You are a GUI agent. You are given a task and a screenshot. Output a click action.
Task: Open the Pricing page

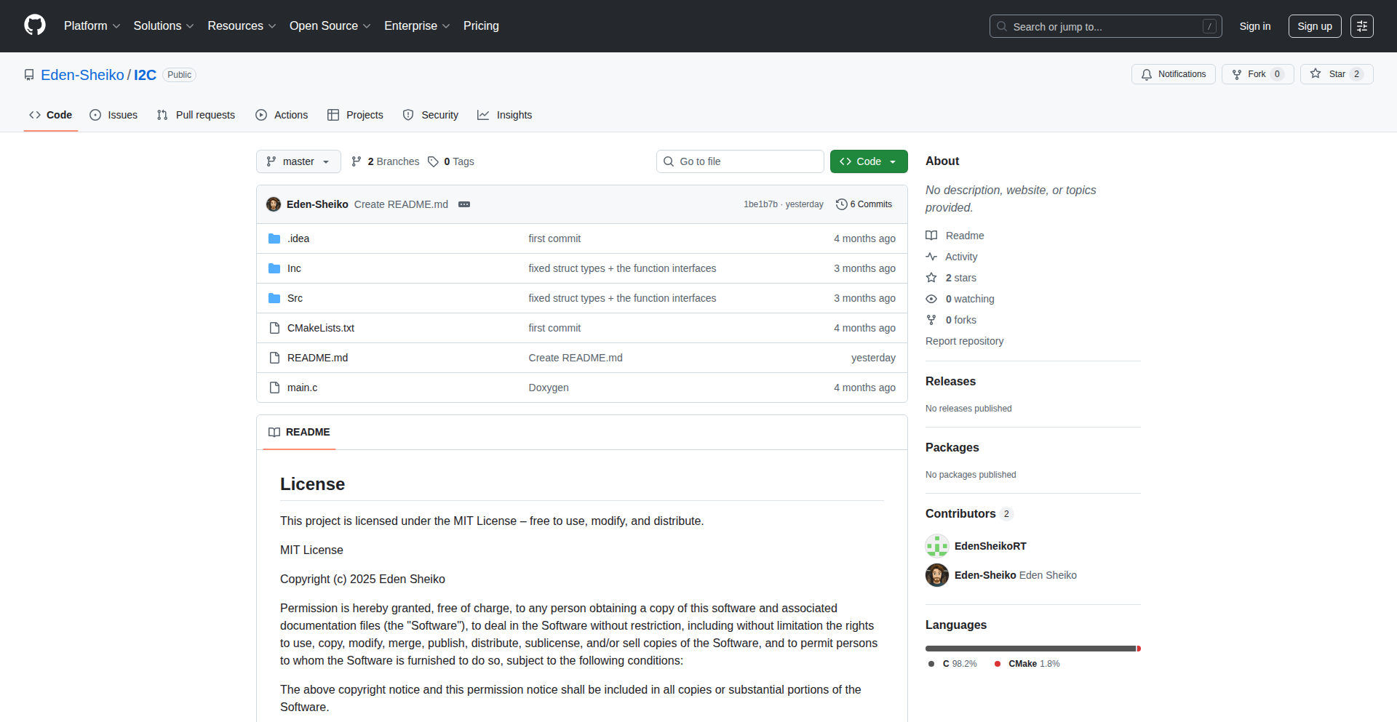click(481, 26)
